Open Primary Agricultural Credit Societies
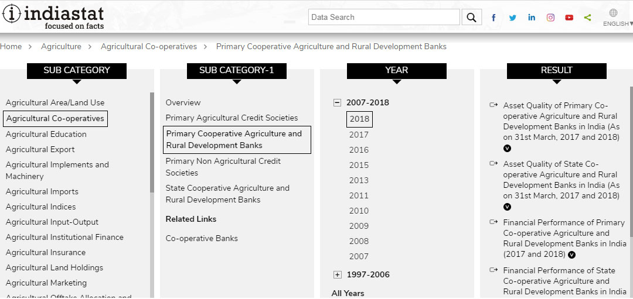633x299 pixels. (232, 118)
